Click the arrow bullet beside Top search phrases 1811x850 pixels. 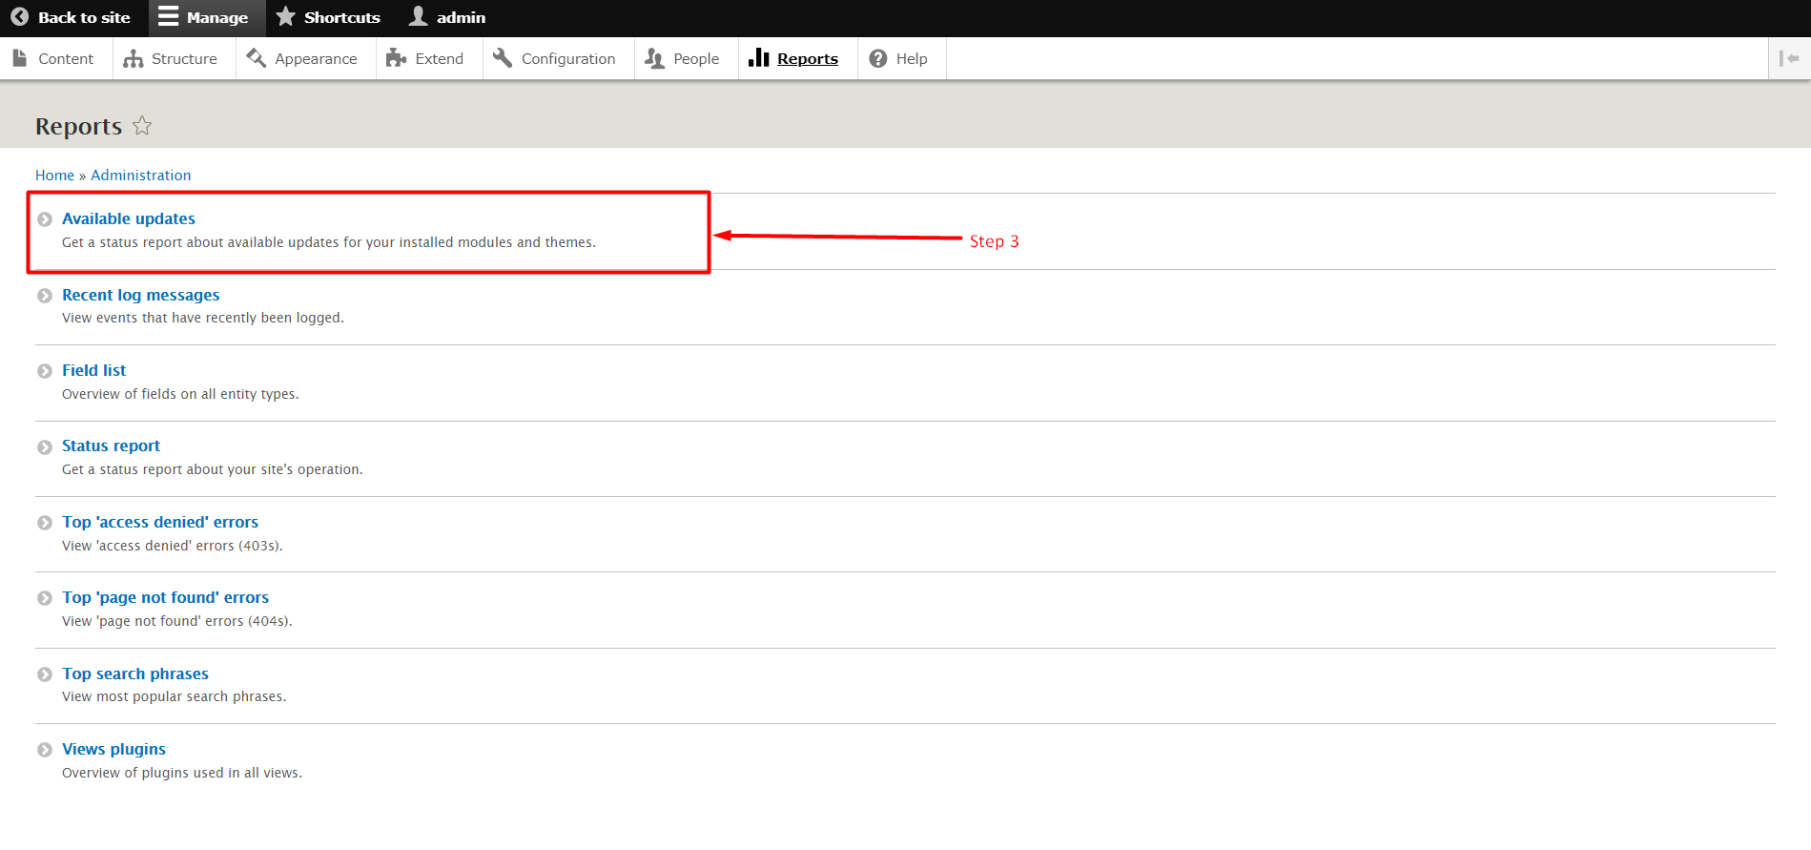point(45,674)
